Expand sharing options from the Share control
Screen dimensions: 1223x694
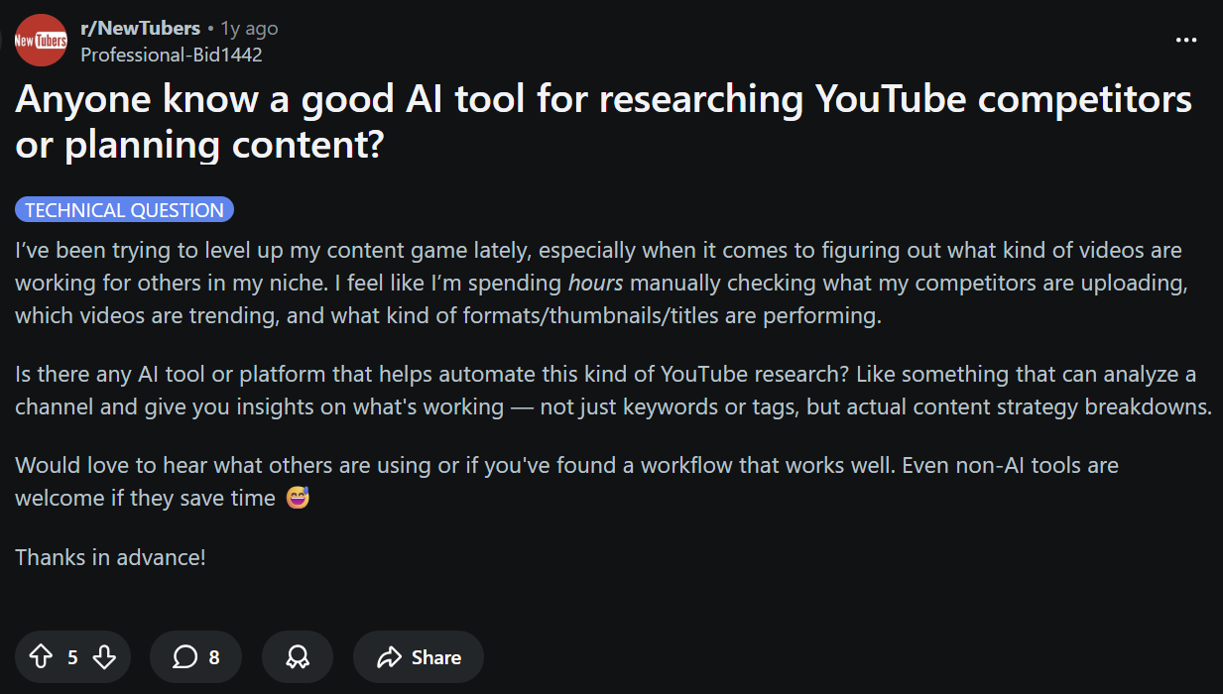coord(418,656)
